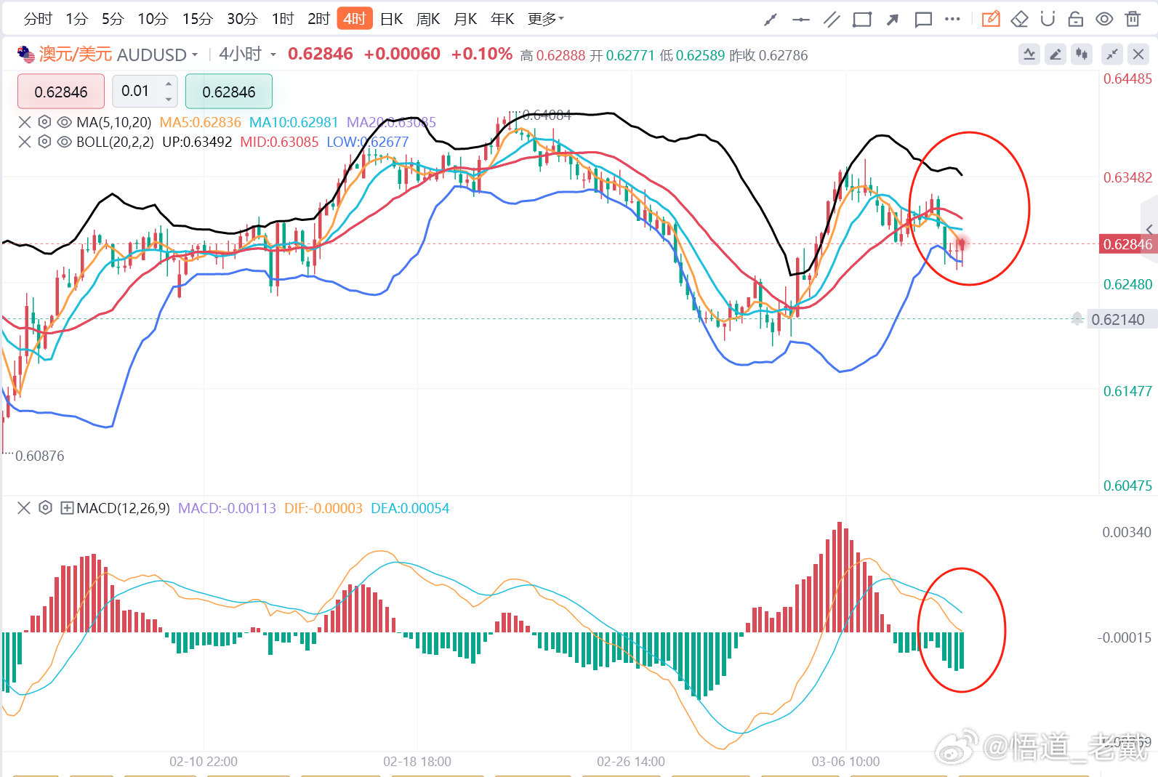
Task: Remove the BOLL(20,2,2) indicator
Action: [x=25, y=142]
